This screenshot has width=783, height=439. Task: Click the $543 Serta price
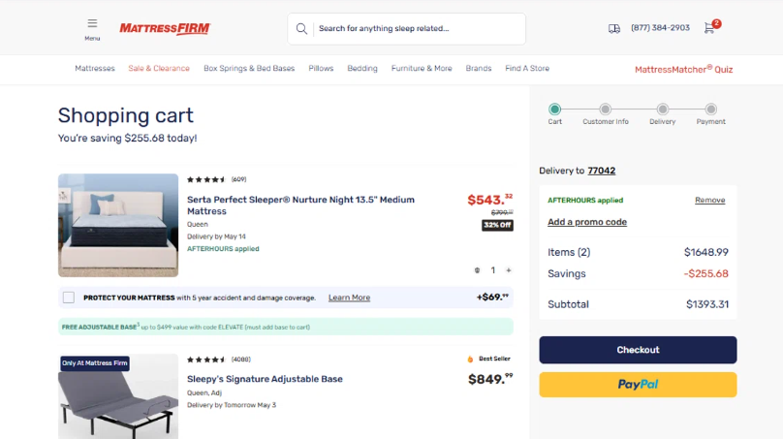(x=490, y=200)
